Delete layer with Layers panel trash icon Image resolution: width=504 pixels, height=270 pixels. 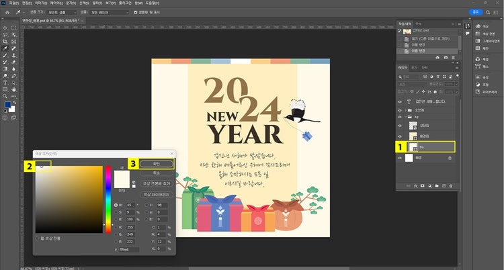click(x=451, y=186)
